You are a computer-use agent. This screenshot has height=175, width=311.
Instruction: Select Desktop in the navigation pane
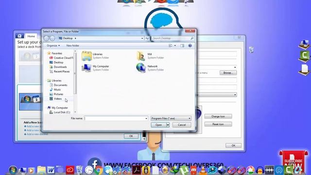58,62
